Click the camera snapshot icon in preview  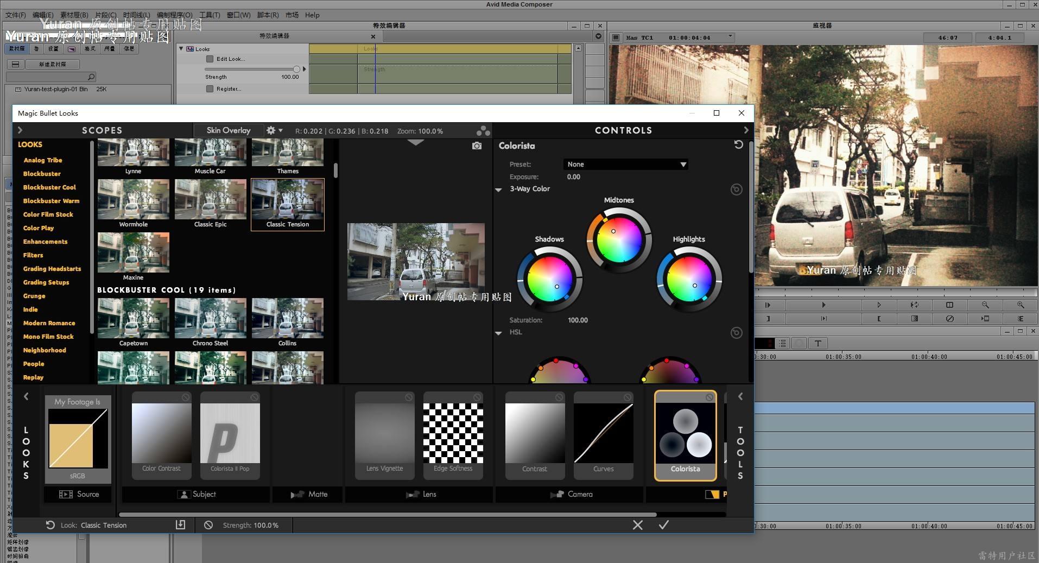[477, 146]
